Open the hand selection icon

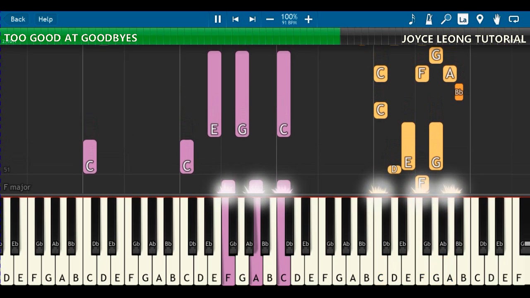[497, 19]
